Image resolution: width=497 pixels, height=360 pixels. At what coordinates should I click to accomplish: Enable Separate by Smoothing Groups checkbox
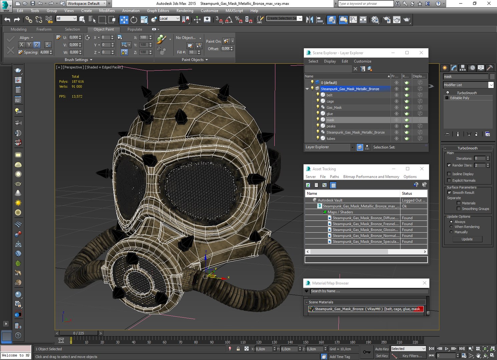(459, 209)
